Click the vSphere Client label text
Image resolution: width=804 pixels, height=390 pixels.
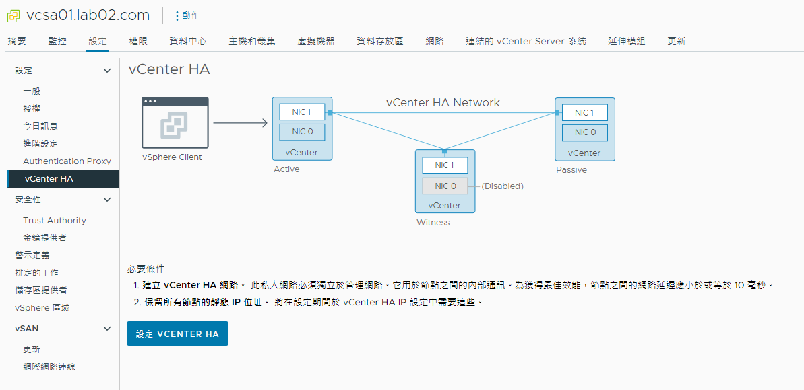[x=173, y=157]
